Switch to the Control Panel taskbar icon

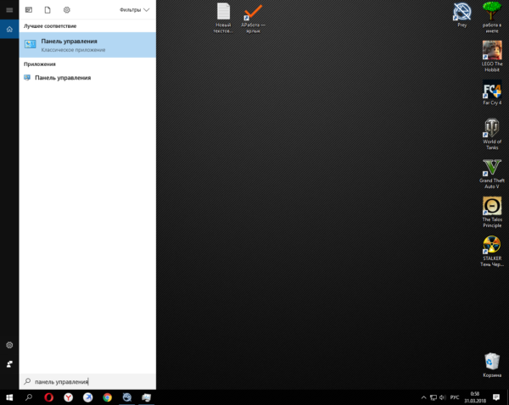pos(147,397)
